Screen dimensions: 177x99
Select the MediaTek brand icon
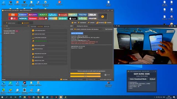(x=53, y=18)
